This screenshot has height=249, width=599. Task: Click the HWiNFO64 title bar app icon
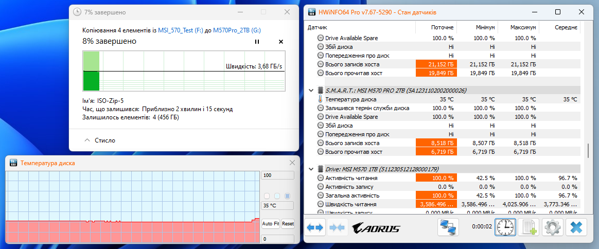pyautogui.click(x=312, y=12)
